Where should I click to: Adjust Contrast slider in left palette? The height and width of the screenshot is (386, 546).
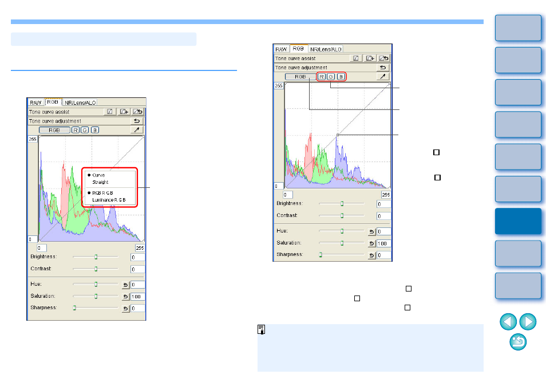tap(96, 269)
